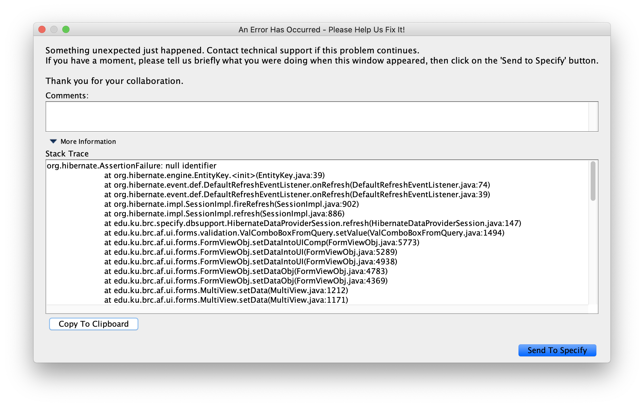Click the ValComboBoxFromQuery.setValue stack line
Viewport: 644px width, 407px height.
(304, 233)
